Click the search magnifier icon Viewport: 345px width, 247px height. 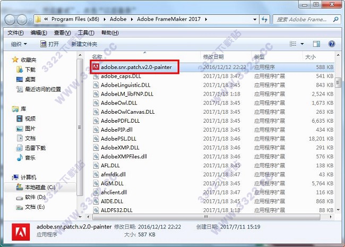(336, 19)
